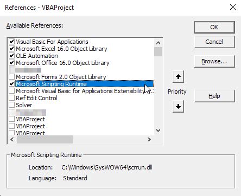Select Ref Edit Control list entry
The width and height of the screenshot is (241, 196).
(x=36, y=98)
